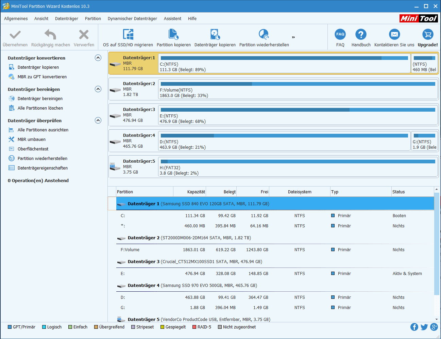Screen dimensions: 441x339
Task: Show more toolbar items via chevron
Action: pyautogui.click(x=293, y=37)
